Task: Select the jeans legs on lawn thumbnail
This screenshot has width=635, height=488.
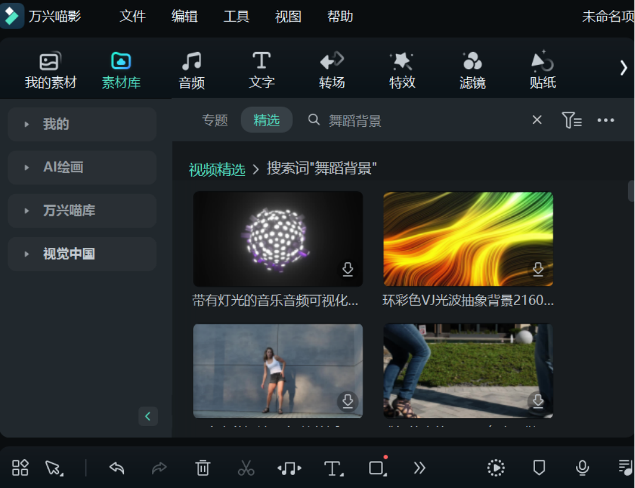Action: (x=468, y=371)
